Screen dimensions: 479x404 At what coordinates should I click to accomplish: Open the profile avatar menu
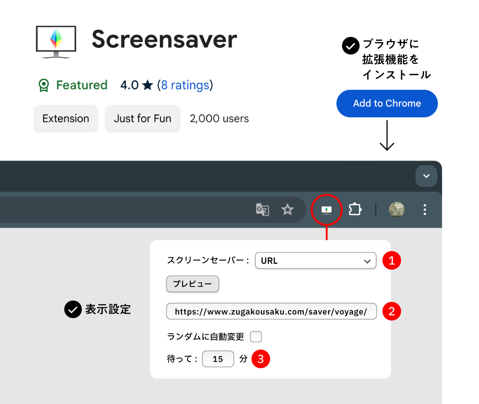click(x=397, y=209)
